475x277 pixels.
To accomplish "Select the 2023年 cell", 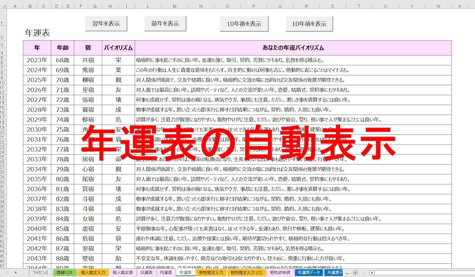I will (x=37, y=60).
